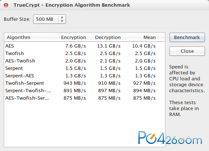This screenshot has width=209, height=151.
Task: Click the PC426.com watermark logo
Action: [170, 138]
